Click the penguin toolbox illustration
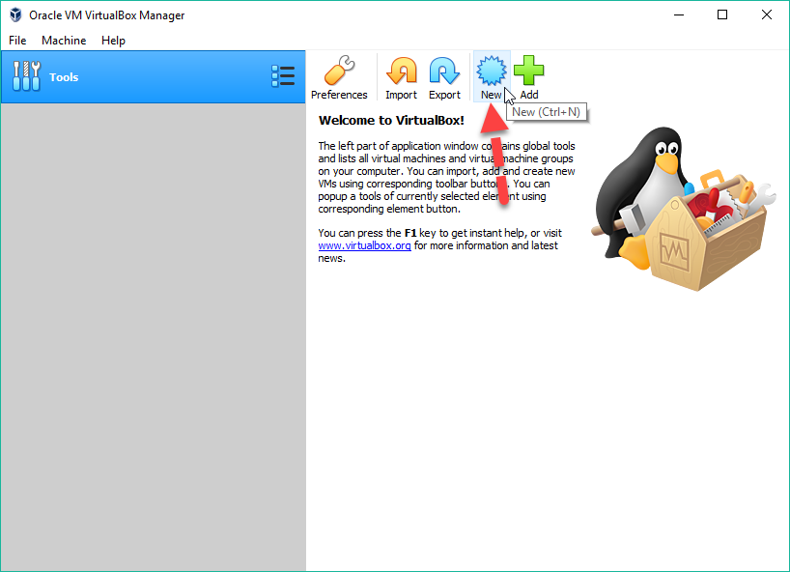790x572 pixels. point(681,208)
